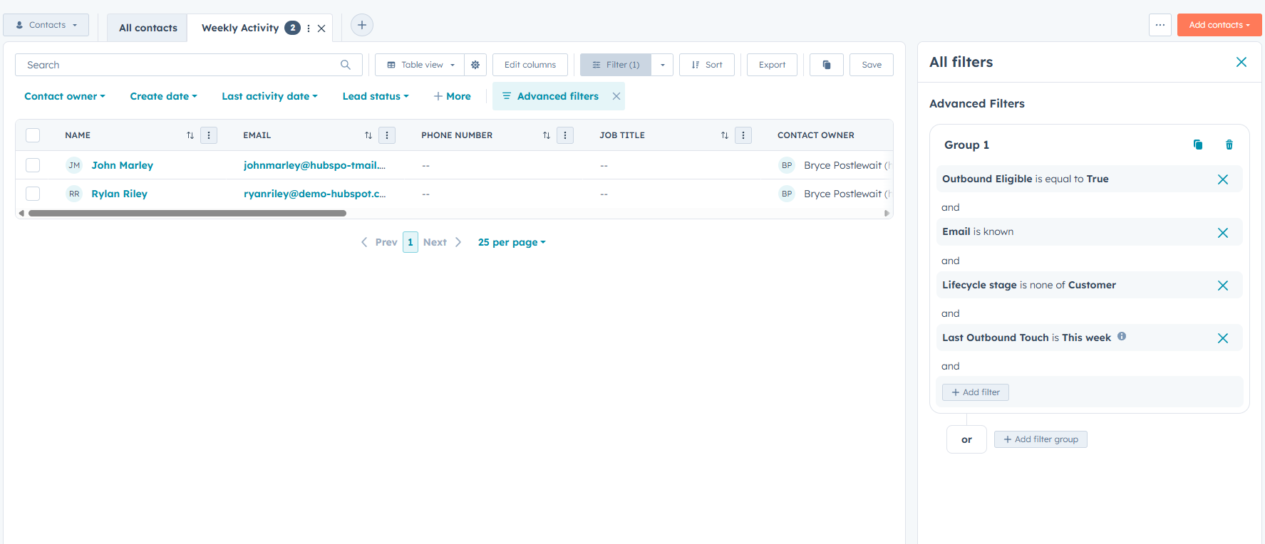Click johnmarley@hubspo-tmail email link
Viewport: 1265px width, 544px height.
314,165
